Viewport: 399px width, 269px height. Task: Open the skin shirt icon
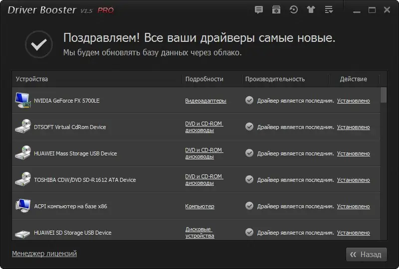pos(311,9)
